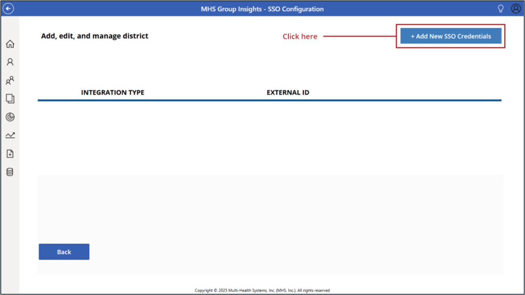Click the INTEGRATION TYPE column header

click(x=113, y=92)
